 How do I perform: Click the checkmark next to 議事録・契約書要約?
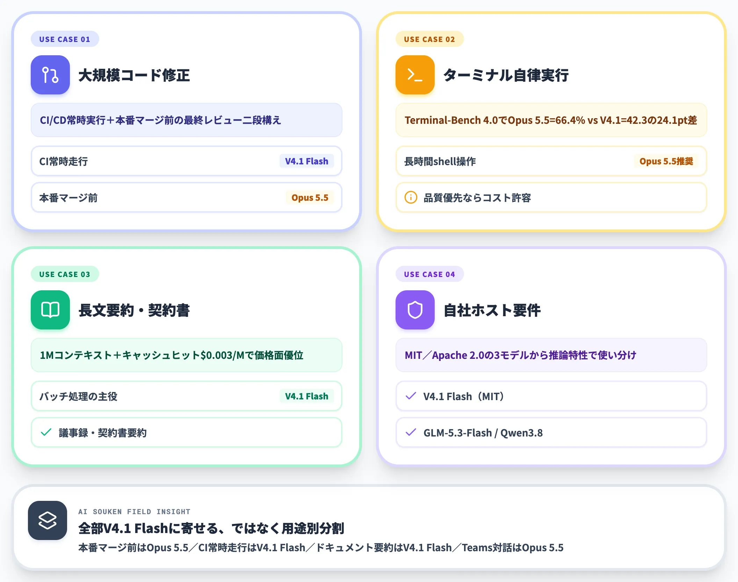pos(46,433)
